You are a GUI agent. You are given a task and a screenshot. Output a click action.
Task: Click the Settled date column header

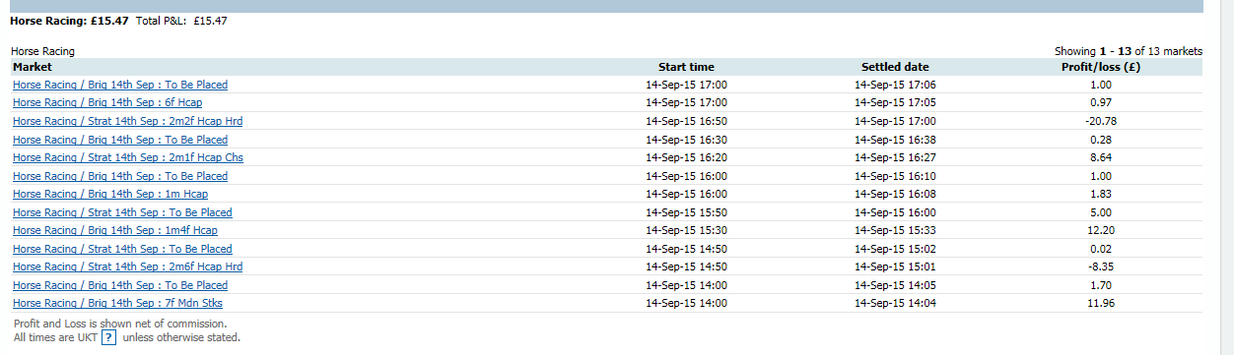click(x=895, y=67)
